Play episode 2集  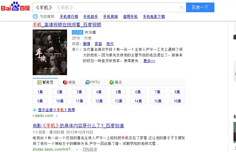60,92
